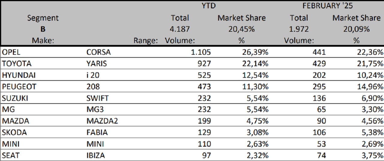
Task: Select the IBIZA range cell
Action: tap(96, 155)
